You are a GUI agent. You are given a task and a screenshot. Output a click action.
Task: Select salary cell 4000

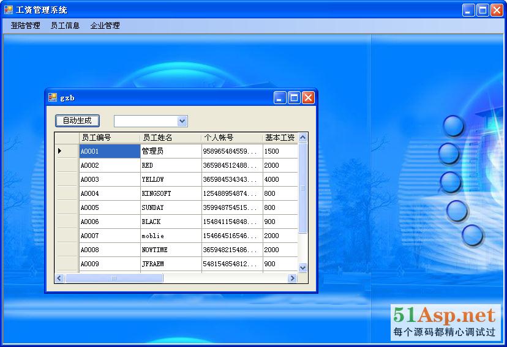(x=280, y=179)
